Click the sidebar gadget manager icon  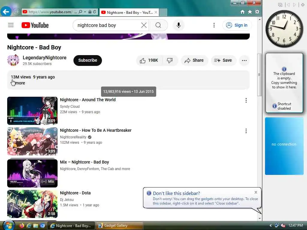(x=280, y=5)
